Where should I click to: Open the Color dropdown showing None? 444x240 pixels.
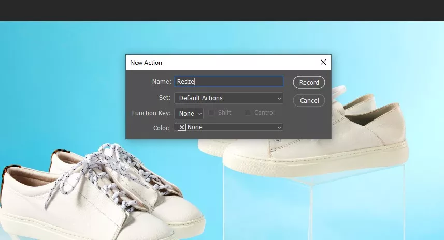tap(229, 127)
